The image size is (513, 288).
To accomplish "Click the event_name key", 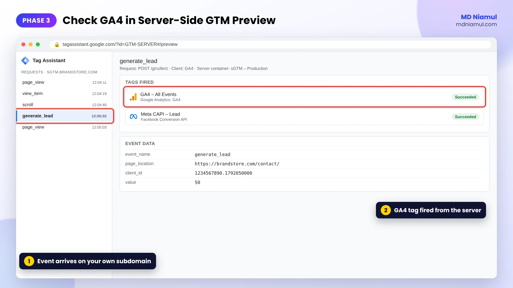I will (x=138, y=154).
